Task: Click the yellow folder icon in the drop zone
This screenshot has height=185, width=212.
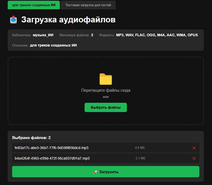Action: tap(106, 79)
